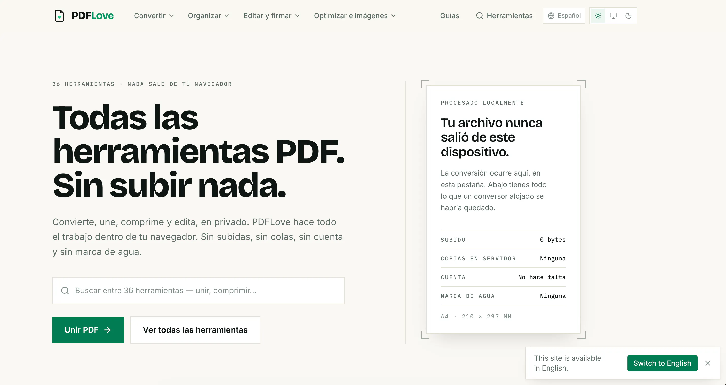Click the search icon inside tool search box
Viewport: 726px width, 385px height.
click(65, 291)
